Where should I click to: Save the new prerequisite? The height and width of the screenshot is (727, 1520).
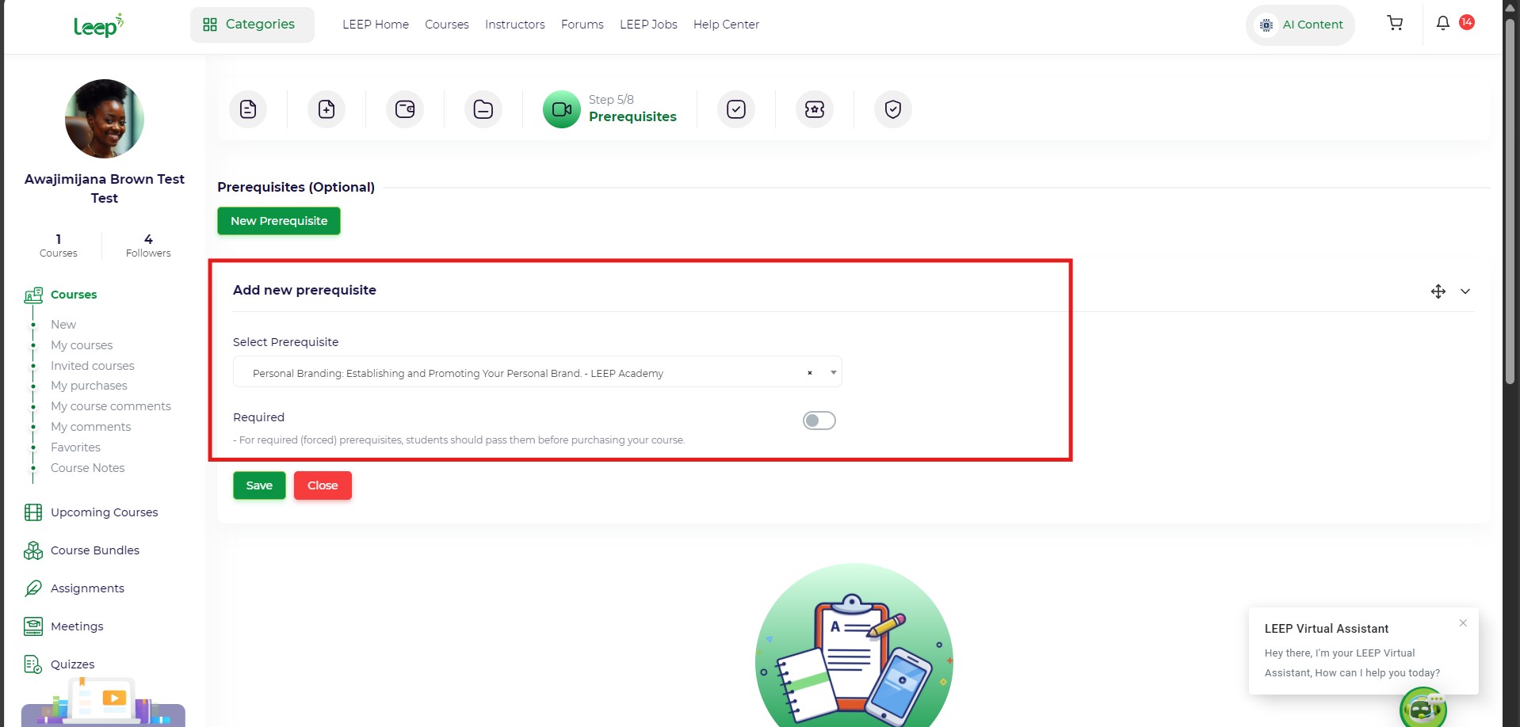(x=259, y=485)
